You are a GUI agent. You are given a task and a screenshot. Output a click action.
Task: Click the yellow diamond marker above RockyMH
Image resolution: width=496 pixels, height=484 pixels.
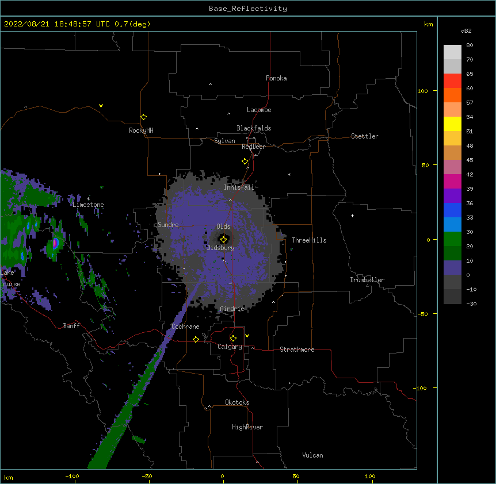pos(143,117)
